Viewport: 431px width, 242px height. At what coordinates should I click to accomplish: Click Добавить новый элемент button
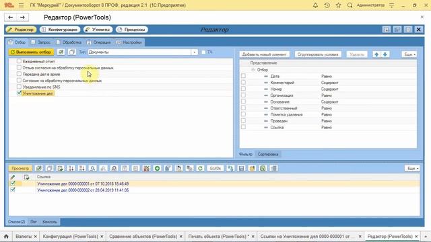(264, 54)
